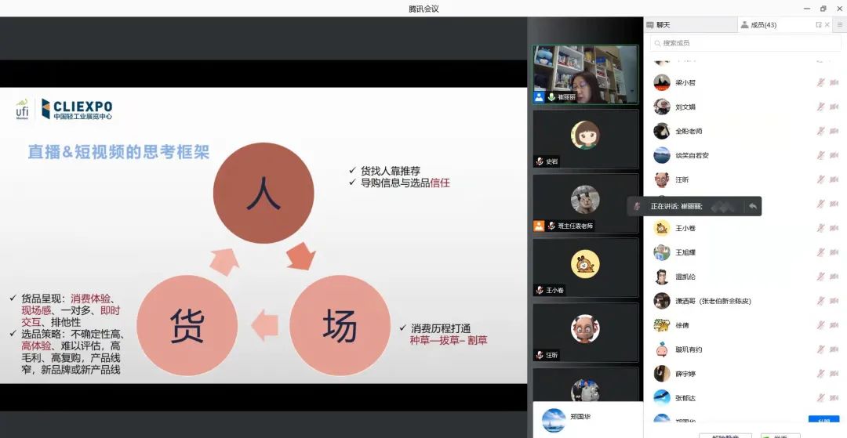Toggle microphone for 梁小哲
847x438 pixels.
point(820,82)
